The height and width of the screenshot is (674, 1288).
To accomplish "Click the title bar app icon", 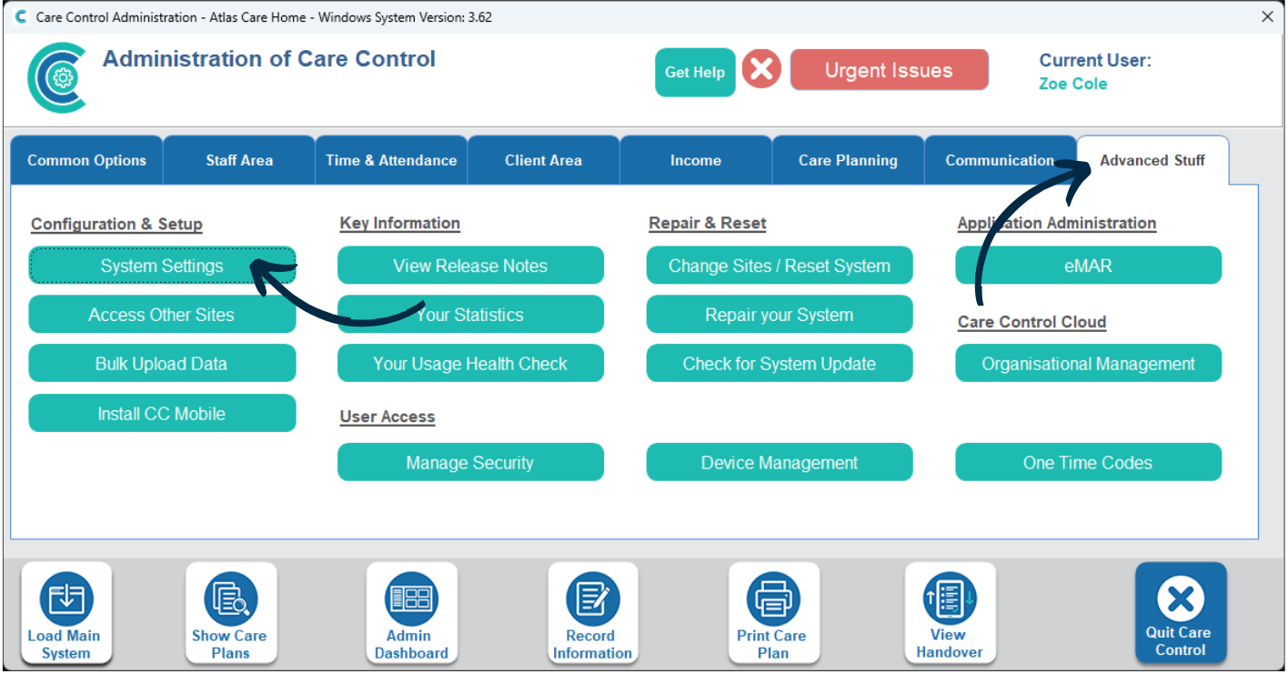I will point(21,17).
